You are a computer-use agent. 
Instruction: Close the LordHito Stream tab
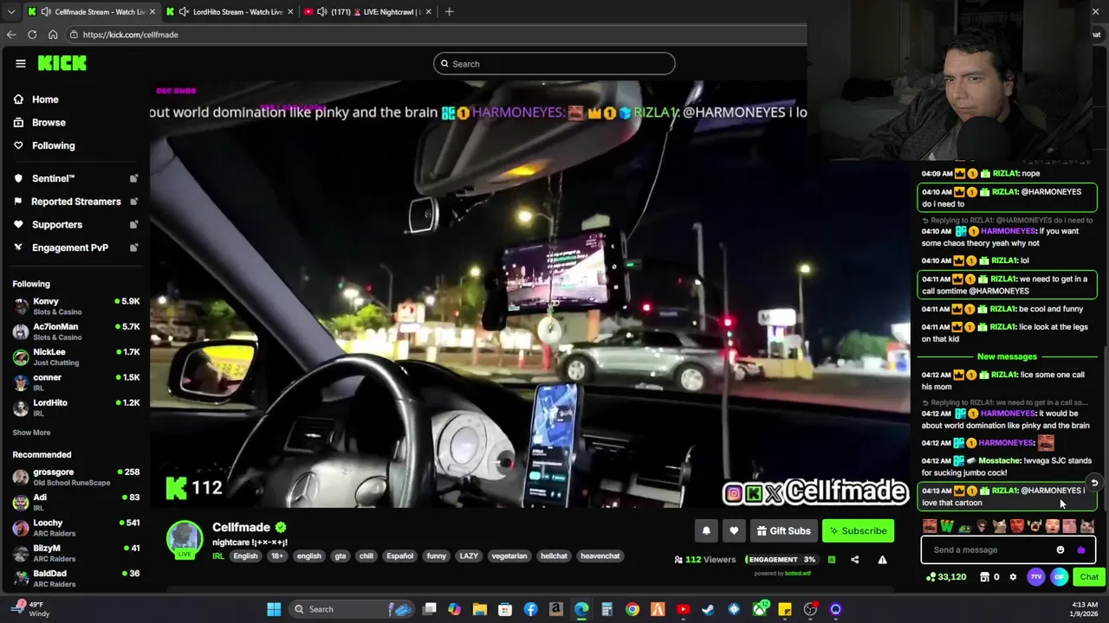tap(289, 11)
